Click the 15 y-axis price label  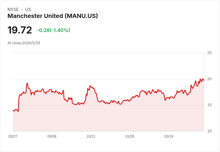(x=209, y=105)
